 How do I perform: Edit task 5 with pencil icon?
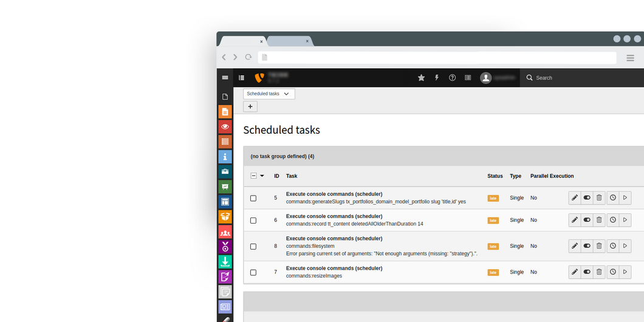pos(575,197)
